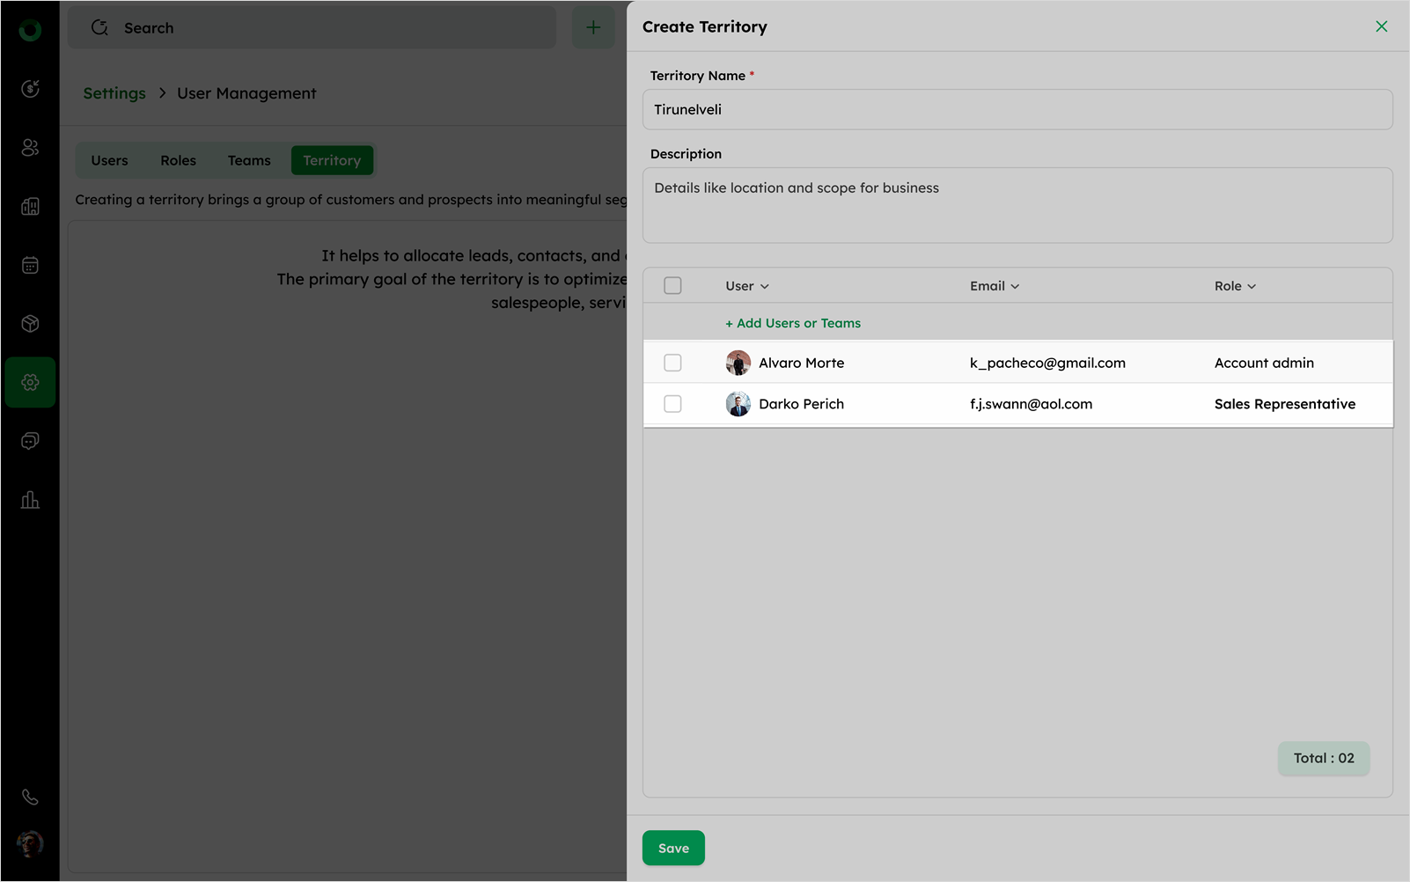
Task: Switch to the Roles tab
Action: [x=178, y=160]
